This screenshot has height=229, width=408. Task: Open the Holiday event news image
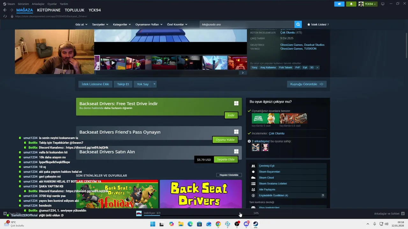117,194
